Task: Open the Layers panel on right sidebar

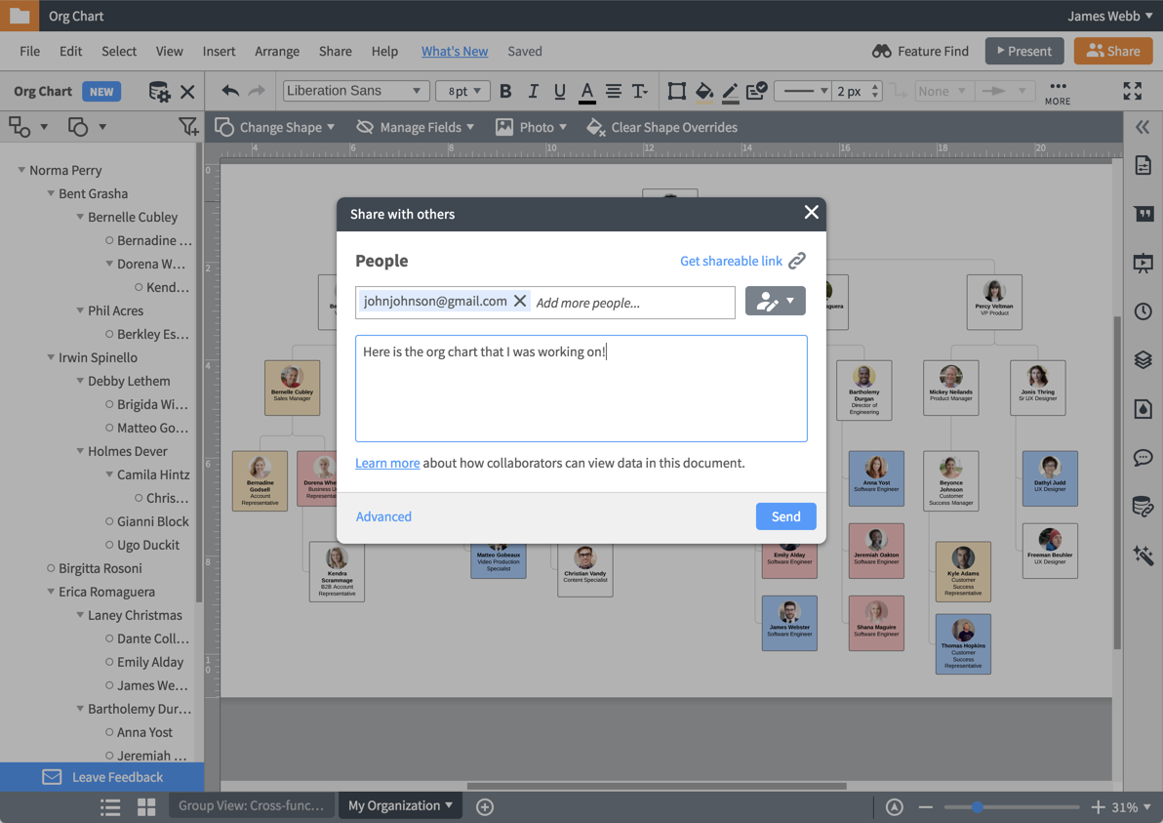Action: pos(1143,359)
